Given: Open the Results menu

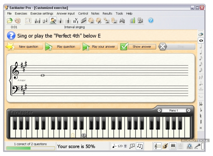Looking at the screenshot, I should (x=107, y=14).
